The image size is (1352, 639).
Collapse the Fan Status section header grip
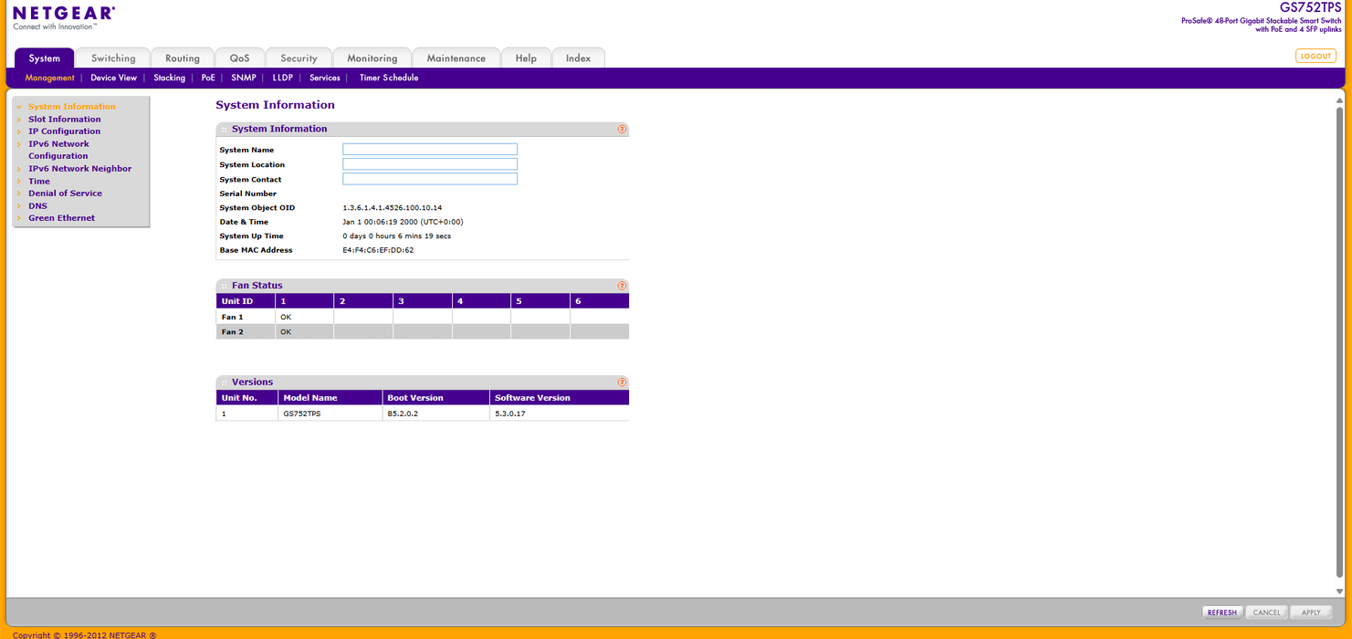(x=224, y=286)
